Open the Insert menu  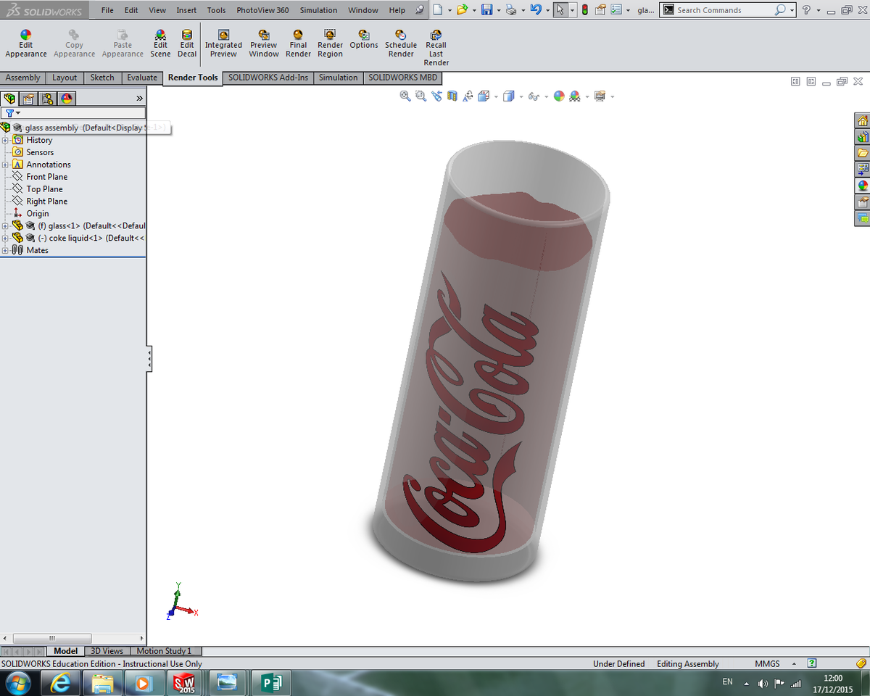coord(186,10)
